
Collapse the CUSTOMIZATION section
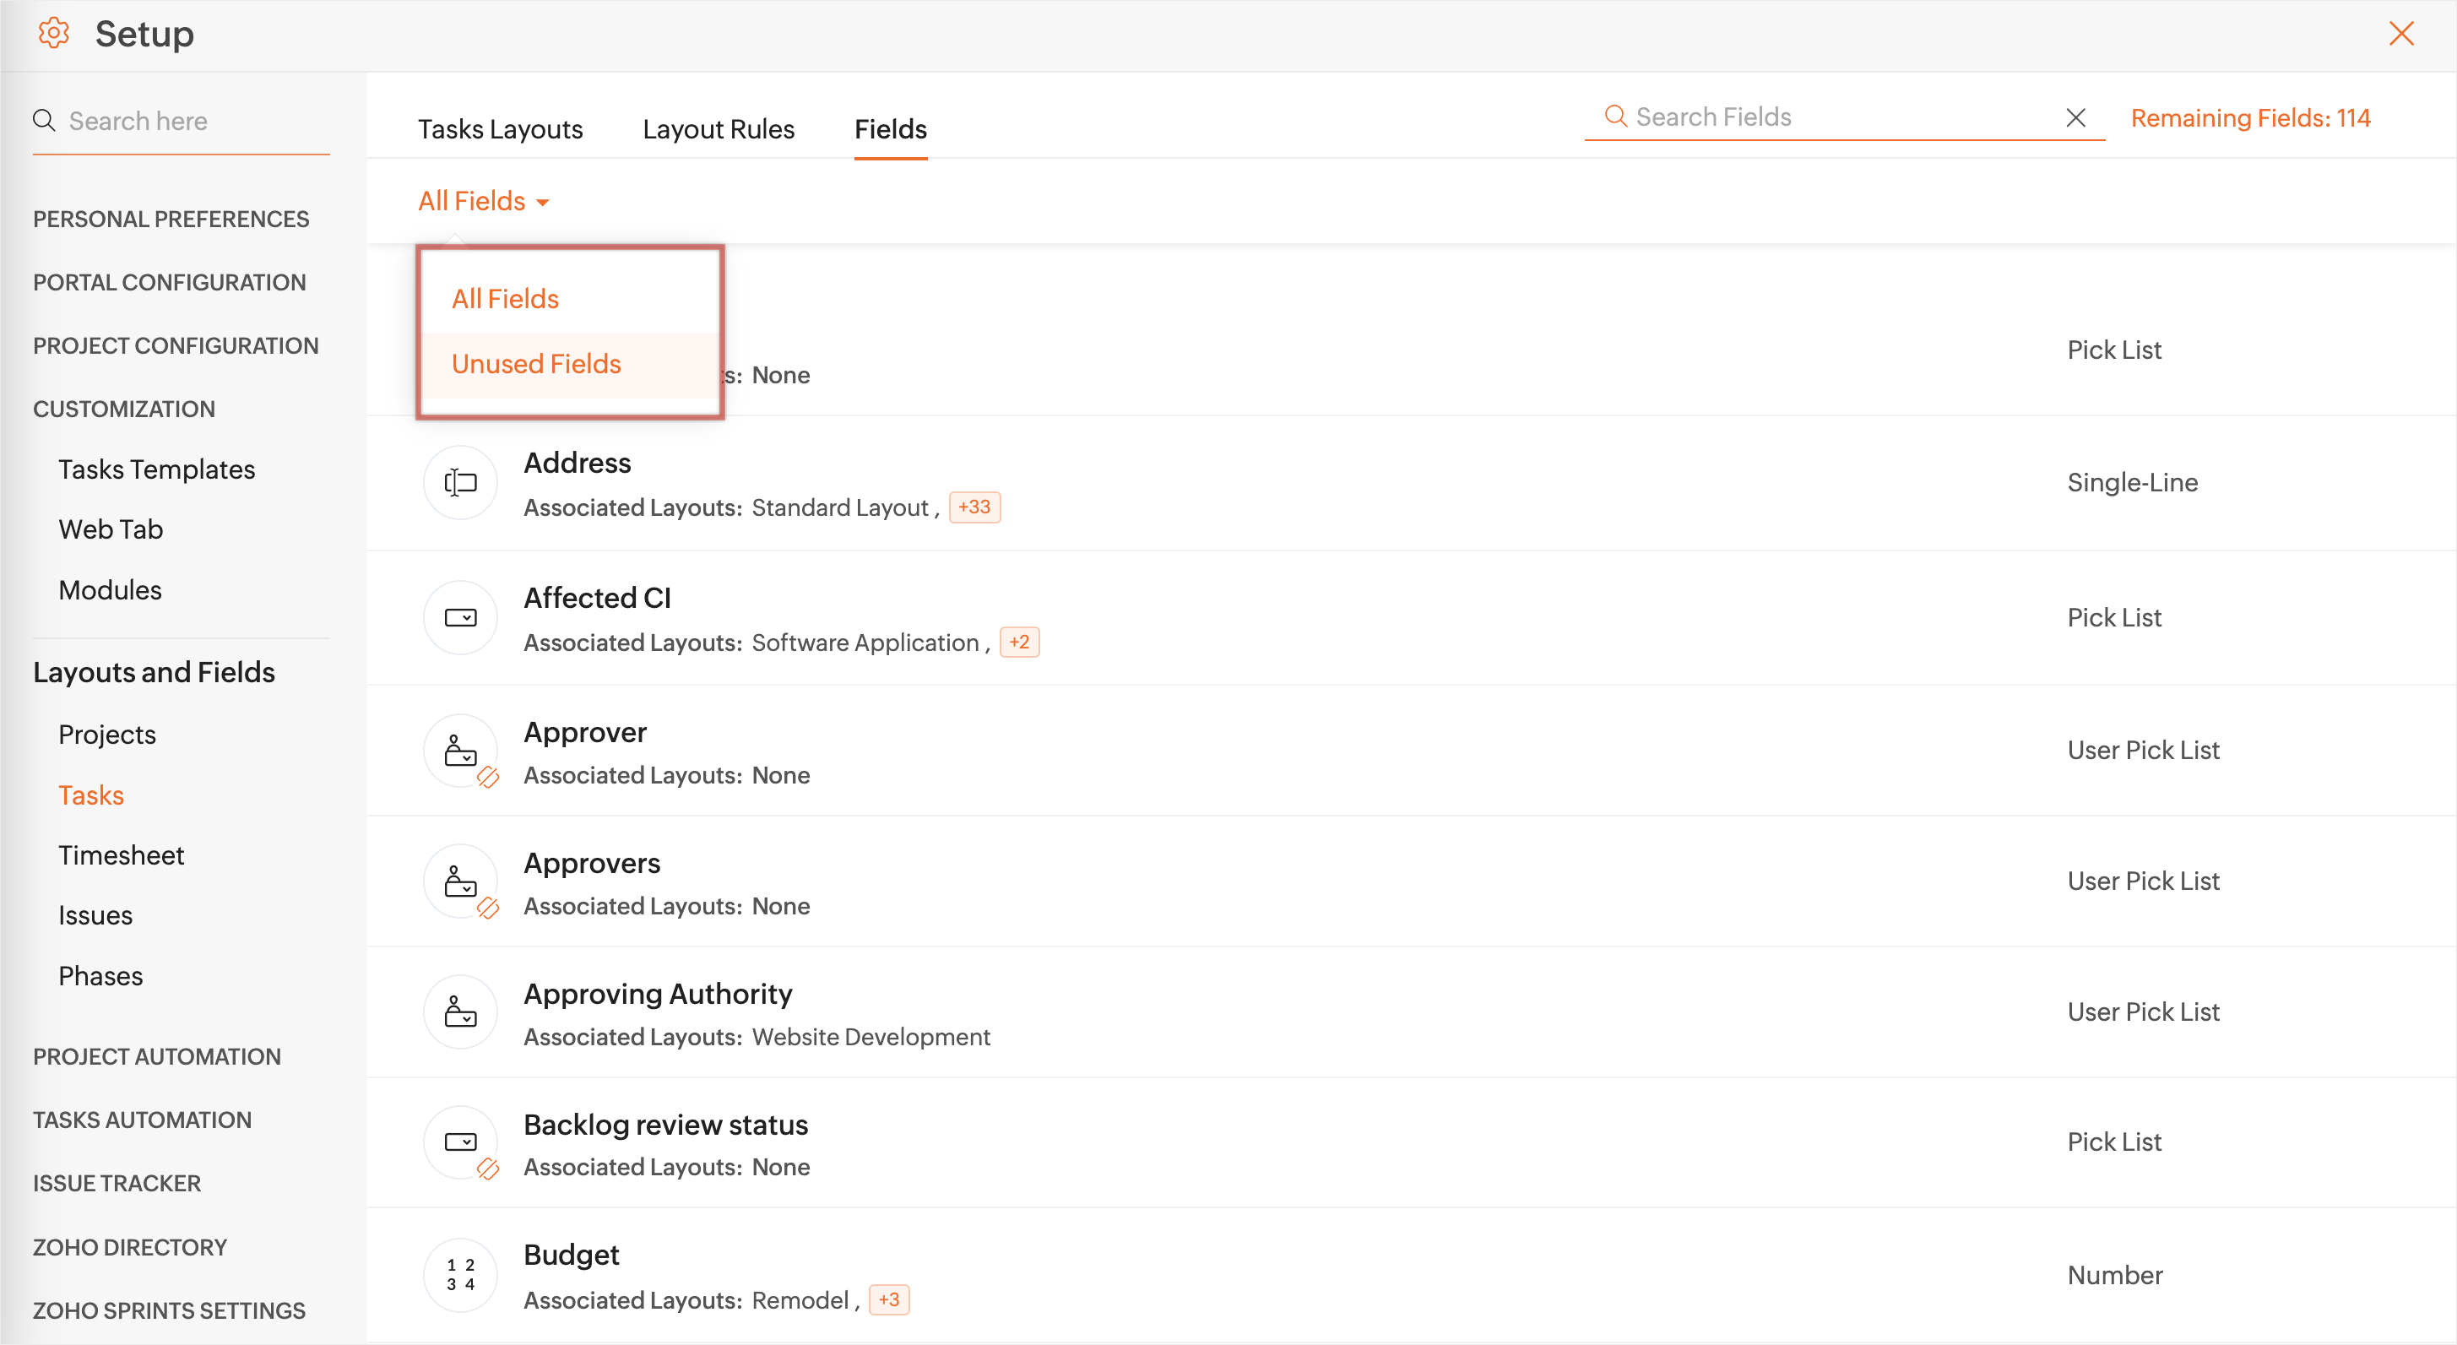124,409
